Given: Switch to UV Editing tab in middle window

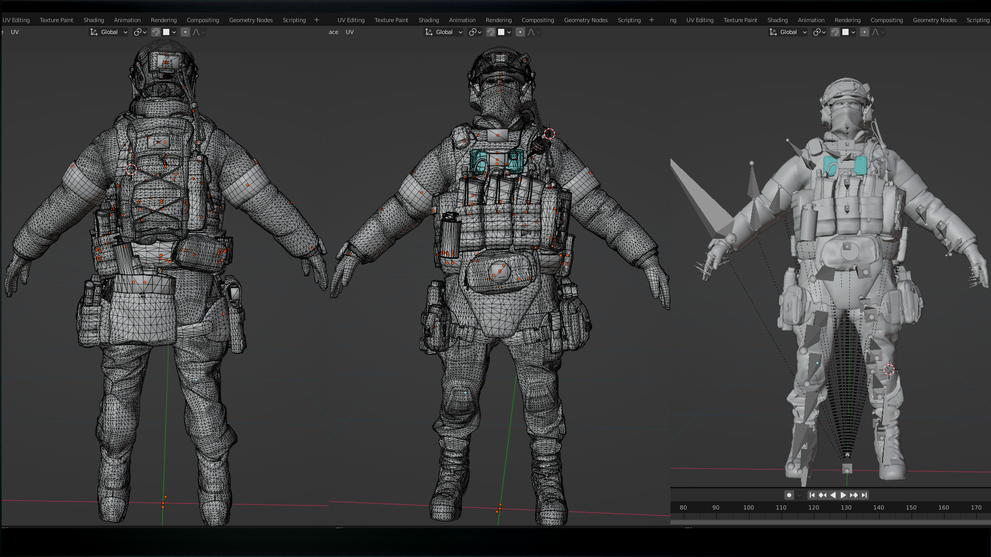Looking at the screenshot, I should tap(351, 20).
